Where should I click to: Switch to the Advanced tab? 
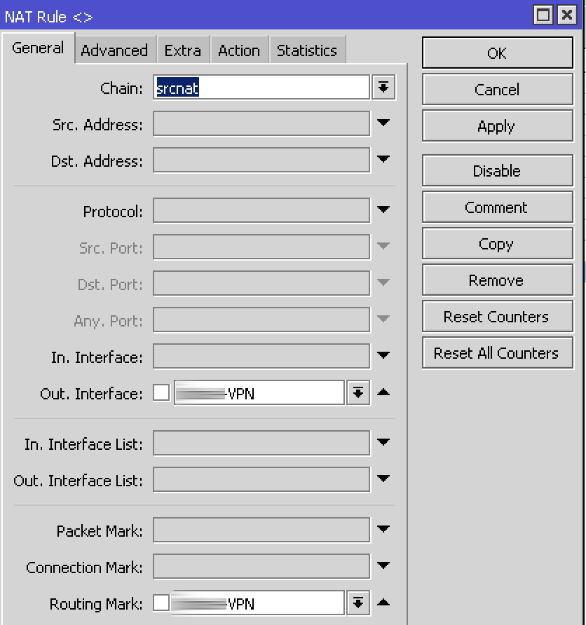114,49
